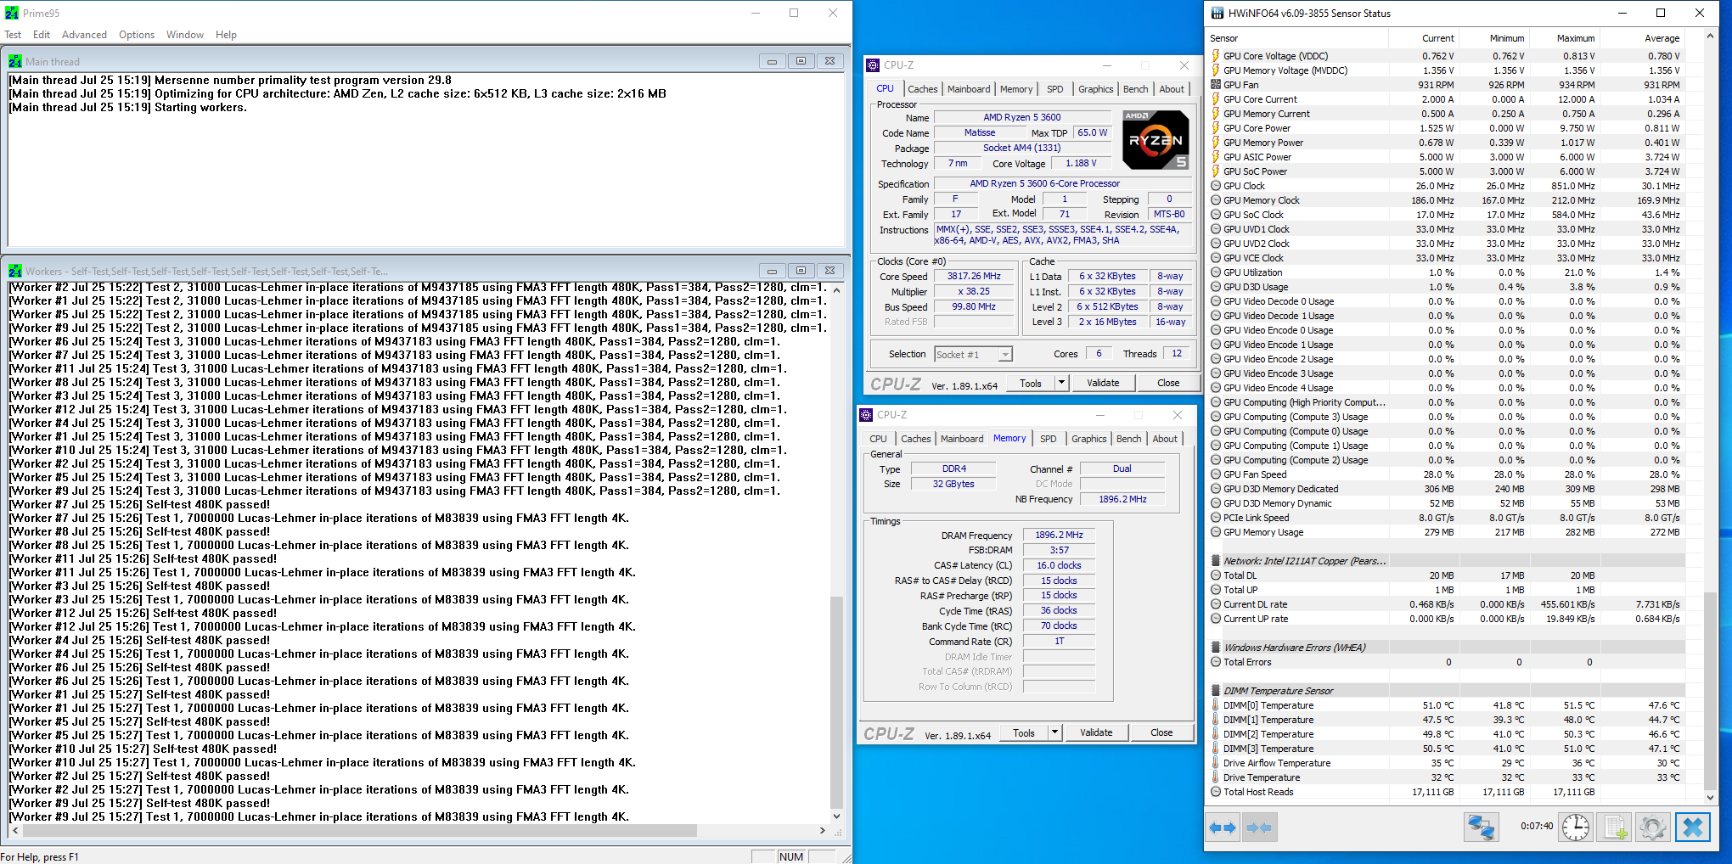Click the Sensor column header in HWiNFO

(x=1296, y=38)
